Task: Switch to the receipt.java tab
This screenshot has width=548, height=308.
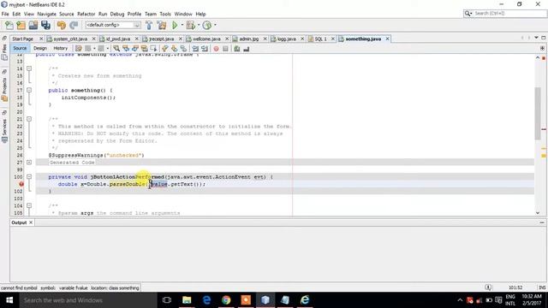Action: (162, 38)
